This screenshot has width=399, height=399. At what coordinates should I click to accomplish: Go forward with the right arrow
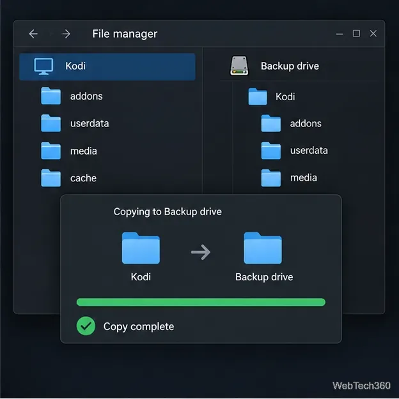click(x=66, y=34)
